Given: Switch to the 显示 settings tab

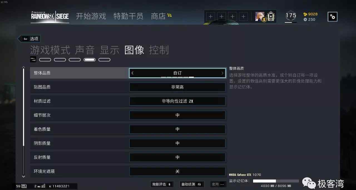Looking at the screenshot, I should 110,50.
